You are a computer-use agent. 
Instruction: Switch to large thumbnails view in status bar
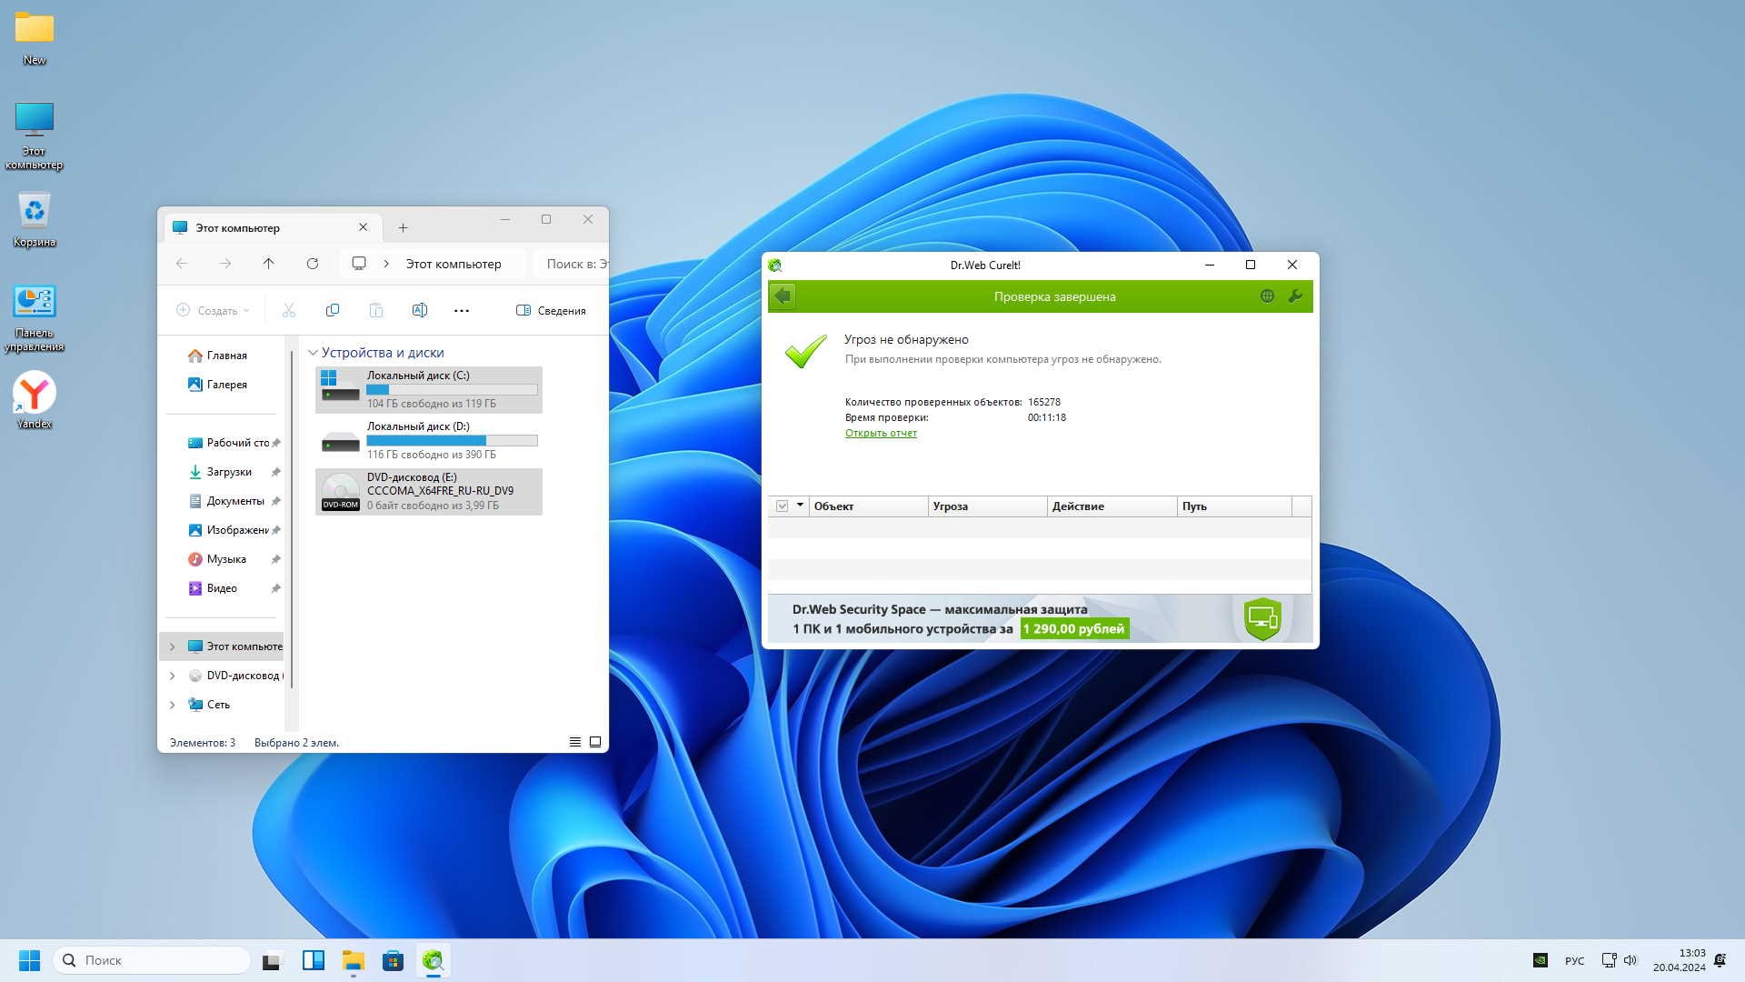(595, 742)
